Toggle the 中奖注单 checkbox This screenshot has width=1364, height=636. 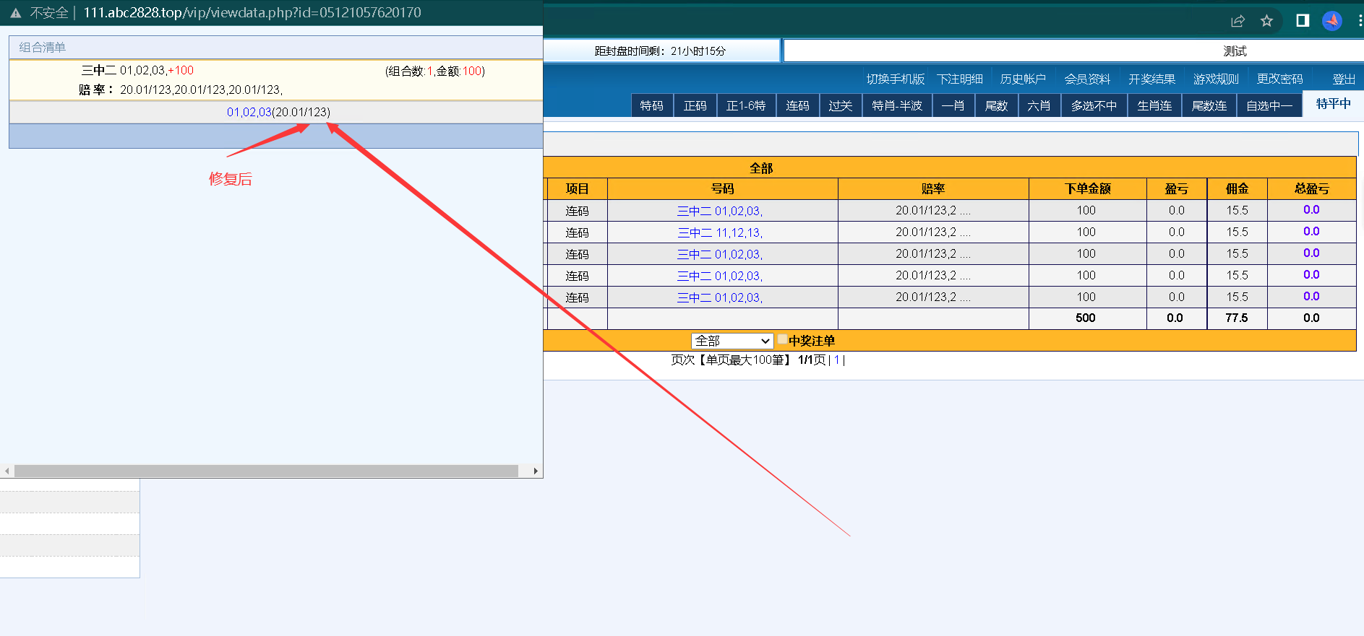(x=782, y=339)
